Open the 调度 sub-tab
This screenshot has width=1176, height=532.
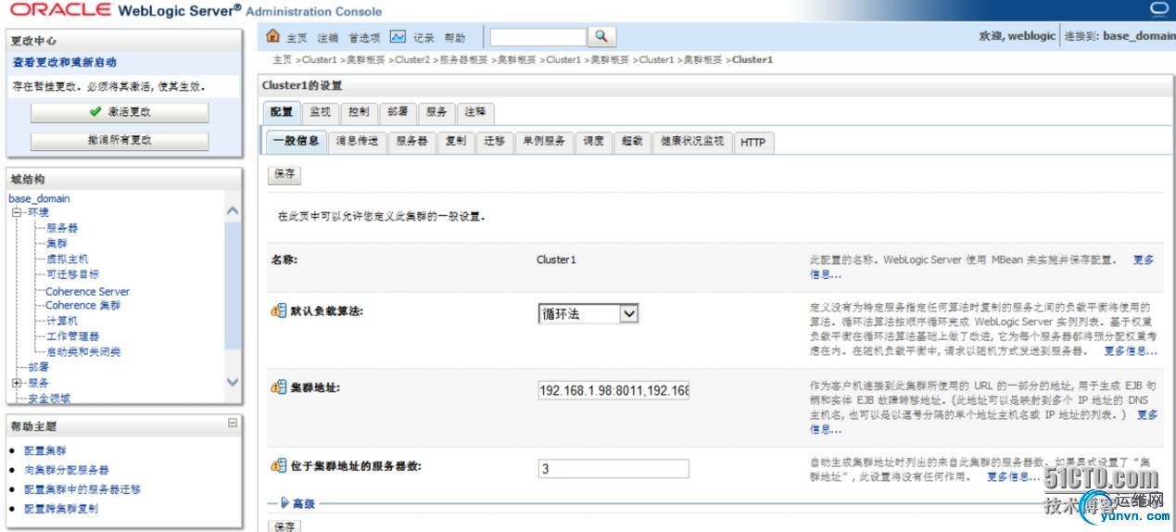(593, 142)
